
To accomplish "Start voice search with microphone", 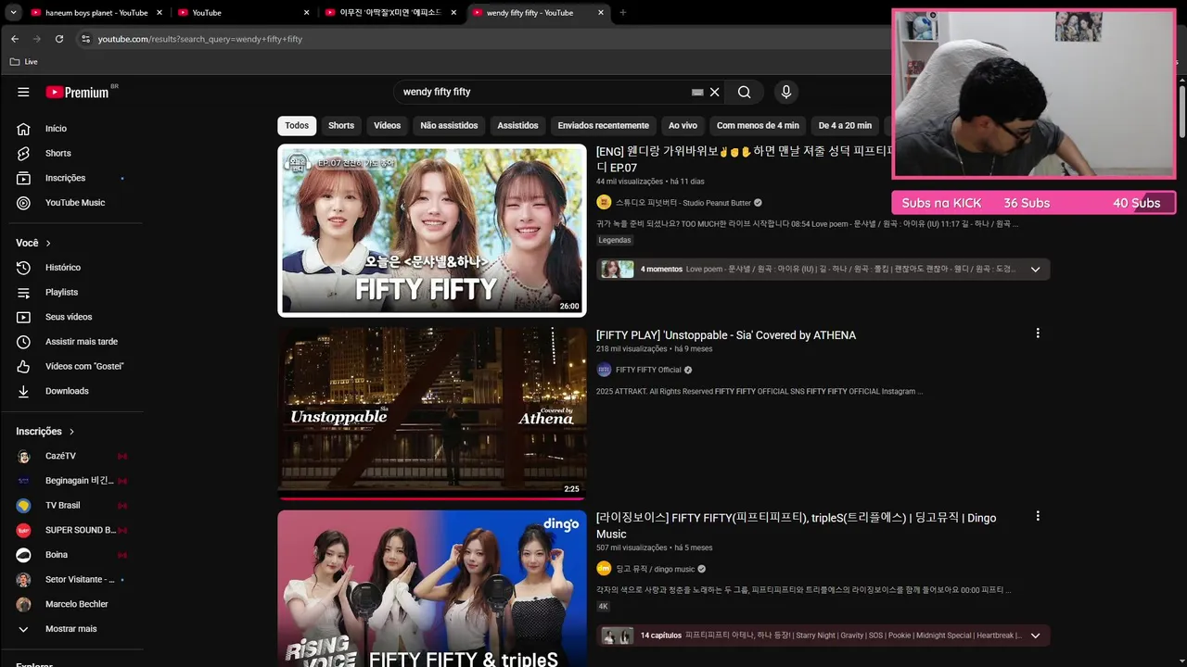I will 786,92.
